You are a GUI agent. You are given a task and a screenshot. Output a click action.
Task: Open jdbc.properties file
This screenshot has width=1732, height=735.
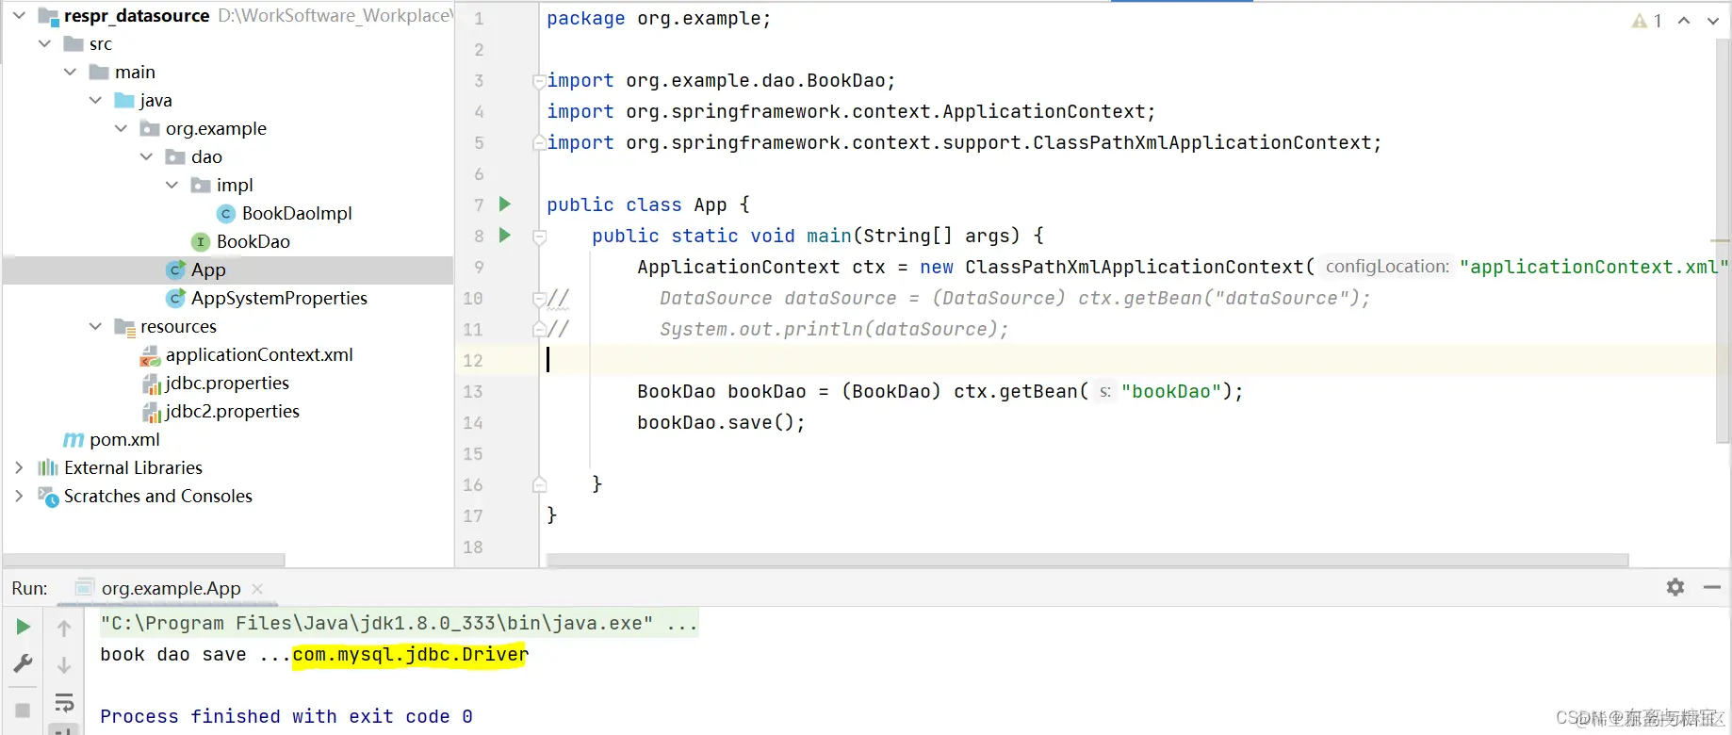227,384
